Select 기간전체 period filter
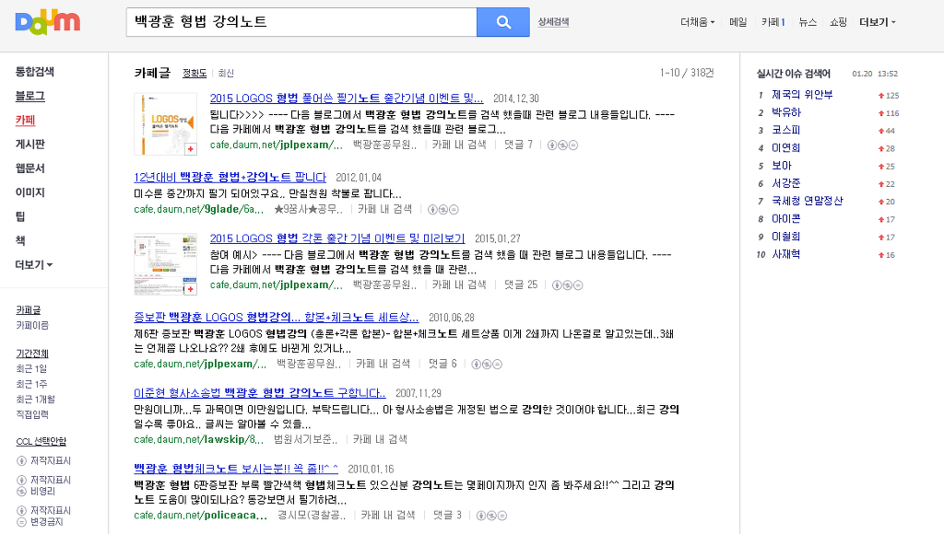Viewport: 944px width, 534px height. point(32,353)
